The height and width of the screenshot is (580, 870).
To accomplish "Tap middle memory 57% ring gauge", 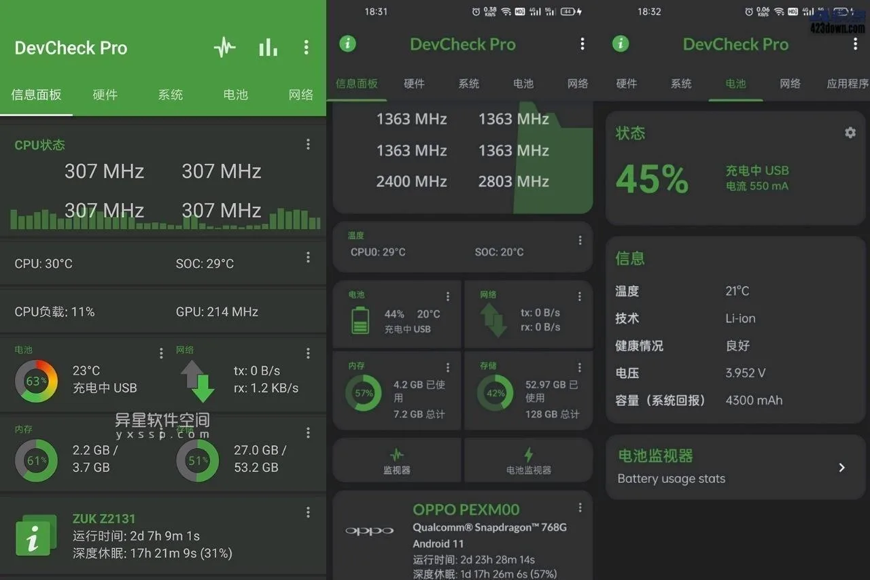I will [364, 393].
